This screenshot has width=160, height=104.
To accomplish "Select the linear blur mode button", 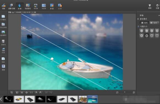I will pos(144,23).
